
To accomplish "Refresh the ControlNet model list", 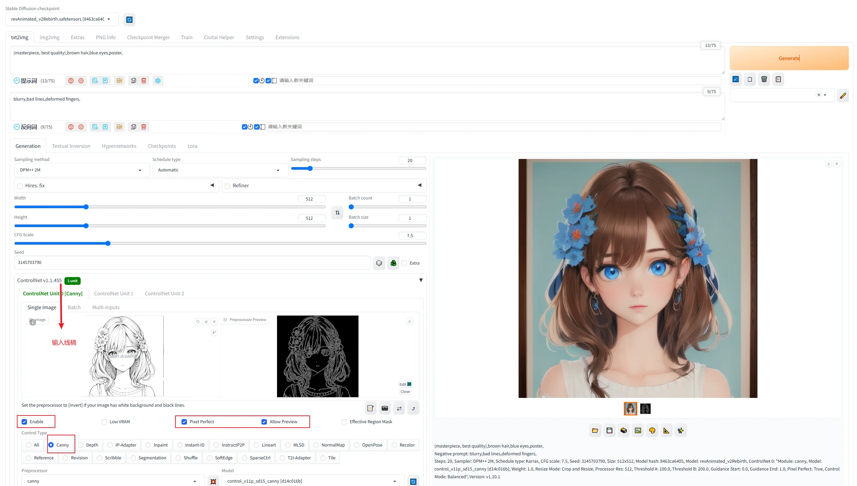I will click(413, 481).
